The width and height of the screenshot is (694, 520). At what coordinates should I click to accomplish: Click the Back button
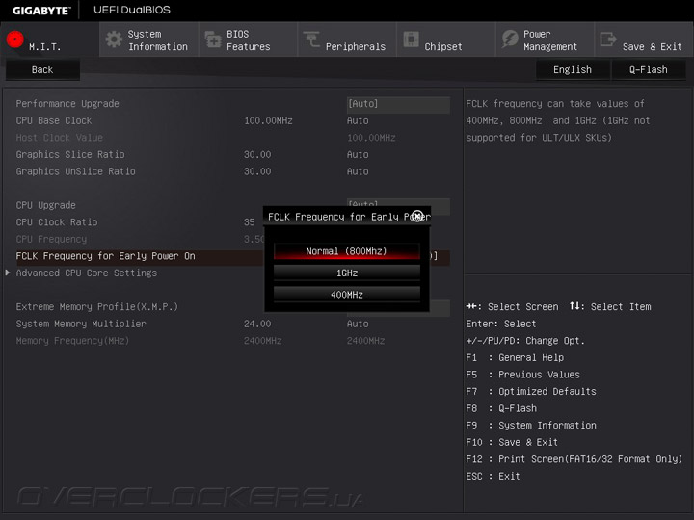(42, 70)
